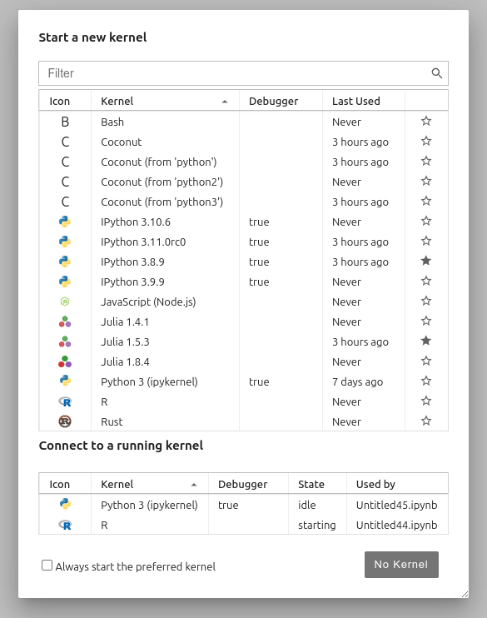Star the Bash kernel as favorite
Image resolution: width=487 pixels, height=618 pixels.
(426, 121)
